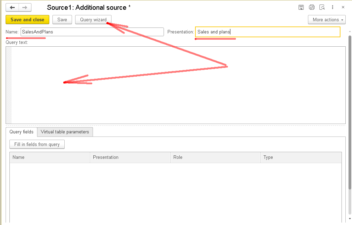Click the vertical scrollbar on right

tap(350, 111)
